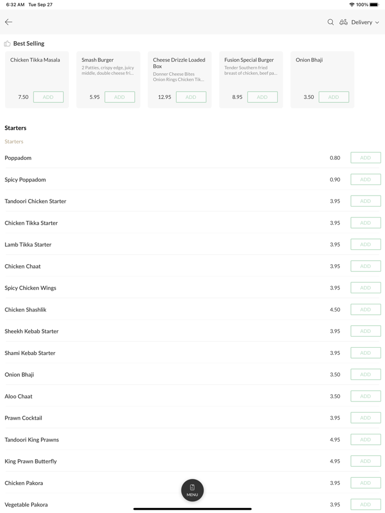Add Tandoori King Prawns

coord(366,439)
